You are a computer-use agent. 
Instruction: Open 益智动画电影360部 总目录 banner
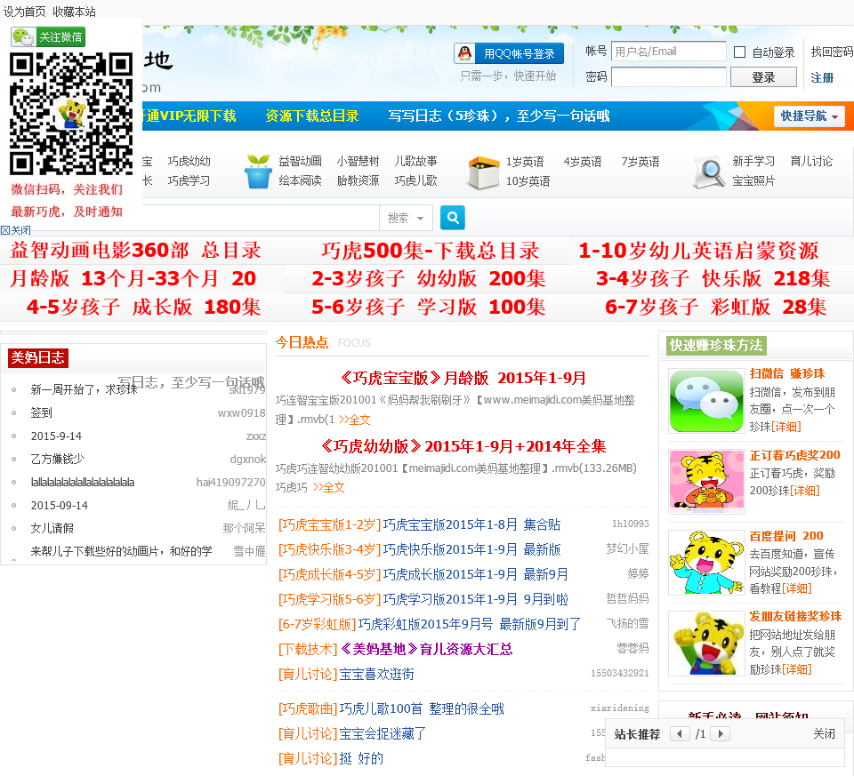pyautogui.click(x=135, y=251)
